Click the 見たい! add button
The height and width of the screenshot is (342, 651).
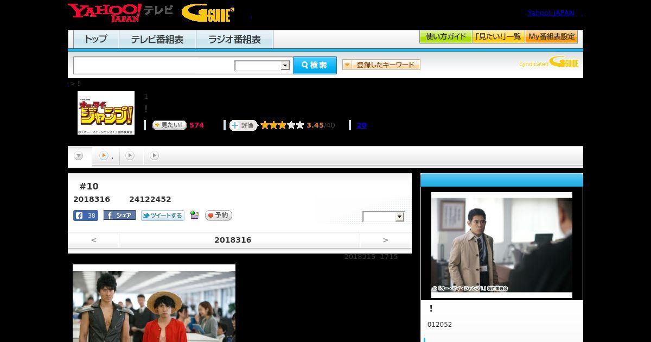pos(169,125)
